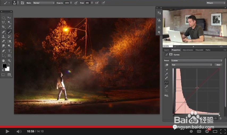Viewport: 227px width, 135px height.
Task: Click the Opacity 100% field
Action: (67, 3)
